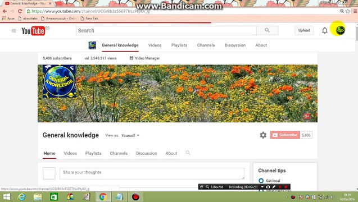Open the YouTube hamburger guide menu
Image resolution: width=358 pixels, height=202 pixels.
point(13,30)
